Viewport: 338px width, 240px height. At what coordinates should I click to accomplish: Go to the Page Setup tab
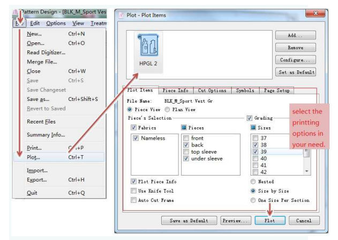pyautogui.click(x=277, y=91)
